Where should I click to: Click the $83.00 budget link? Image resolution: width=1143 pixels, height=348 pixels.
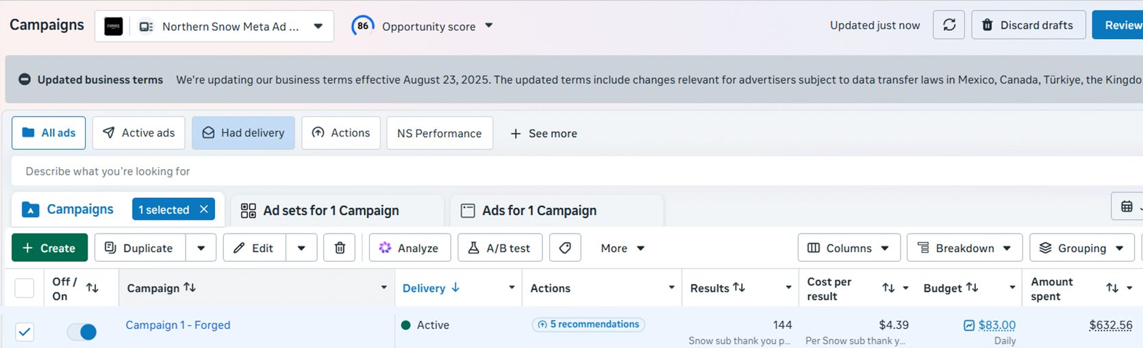997,325
